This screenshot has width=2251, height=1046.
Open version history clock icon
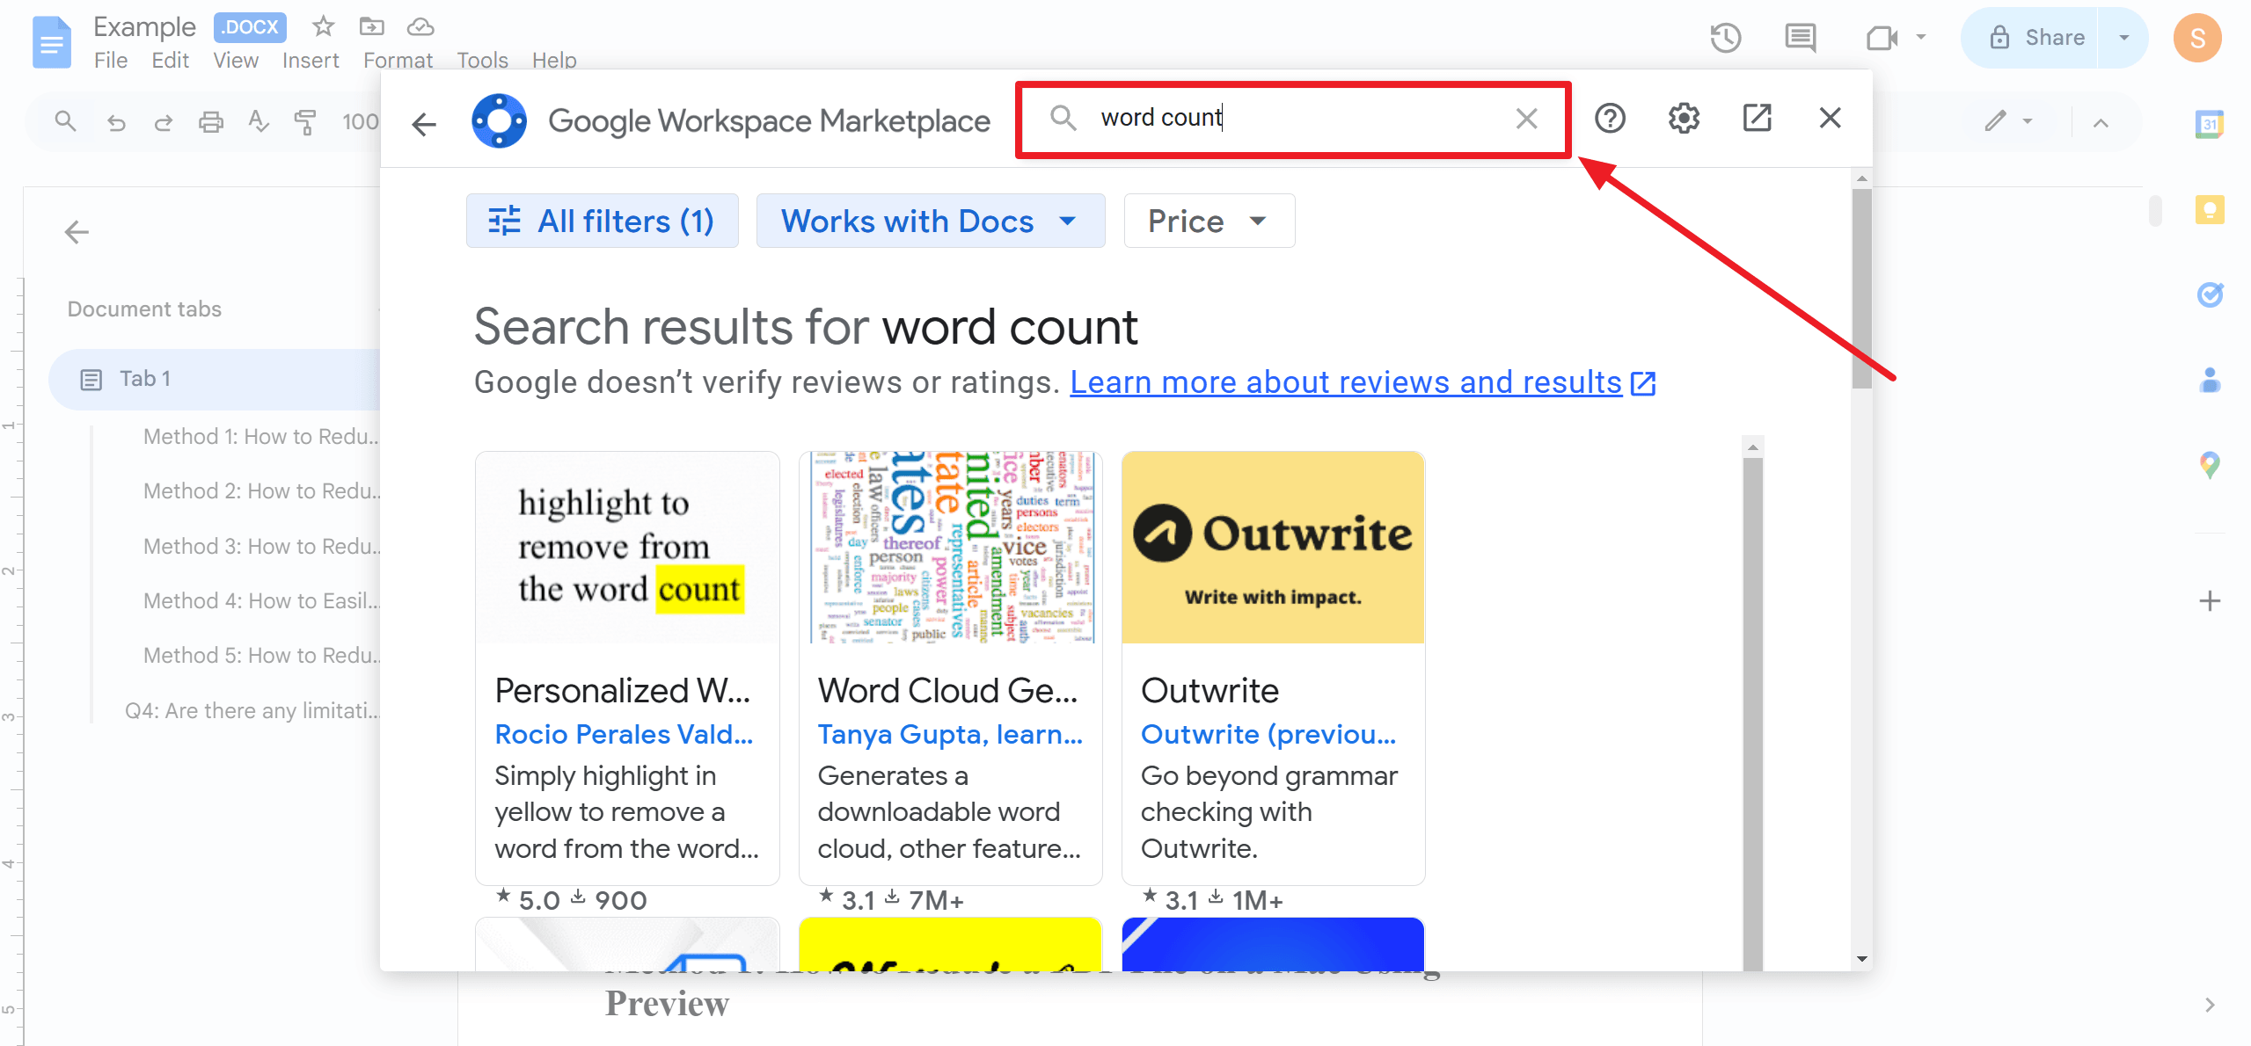click(x=1725, y=38)
